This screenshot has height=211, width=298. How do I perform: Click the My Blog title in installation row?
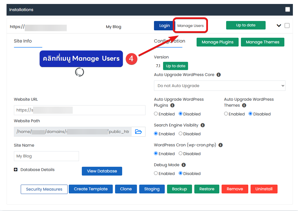(x=113, y=27)
